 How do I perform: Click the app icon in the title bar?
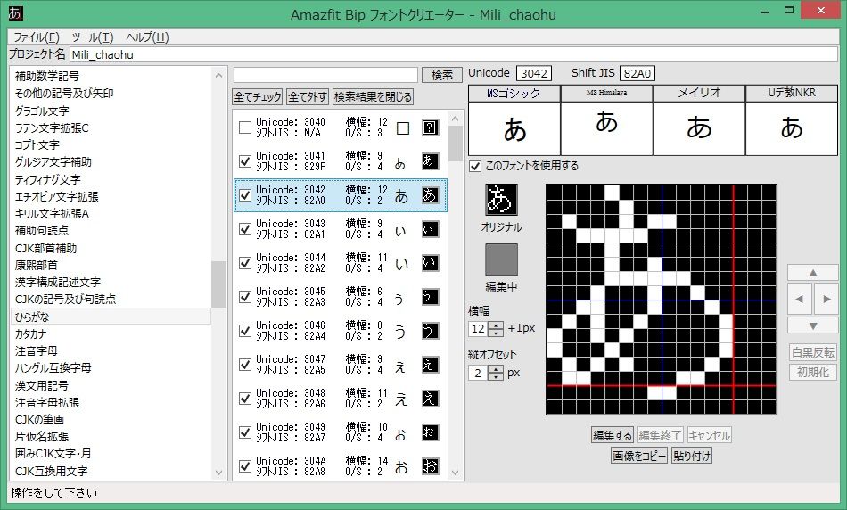[16, 12]
